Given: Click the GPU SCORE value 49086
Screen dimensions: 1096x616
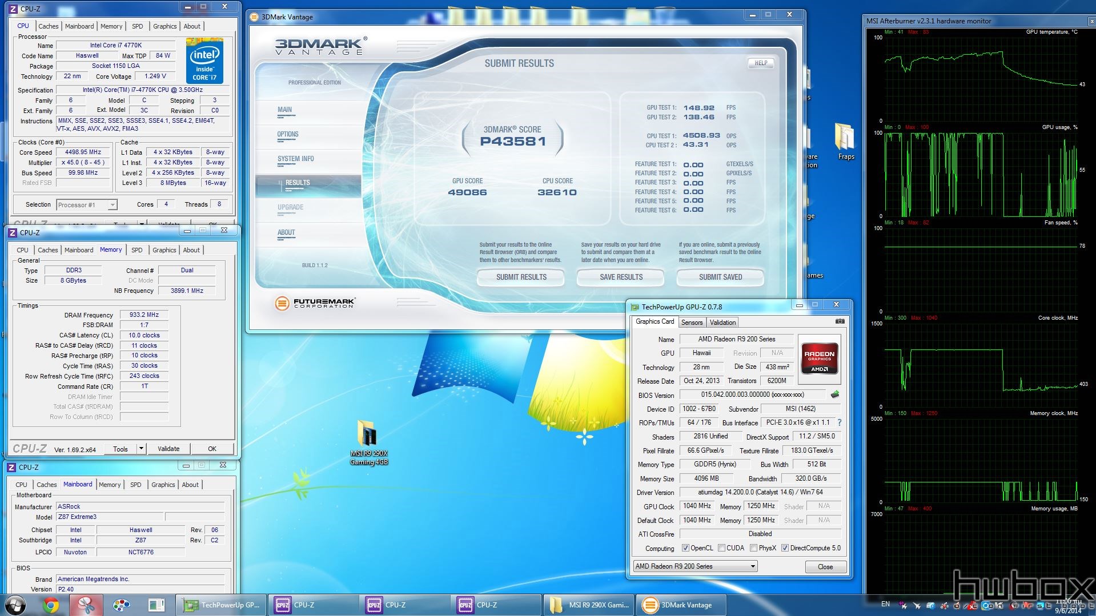Looking at the screenshot, I should 467,192.
